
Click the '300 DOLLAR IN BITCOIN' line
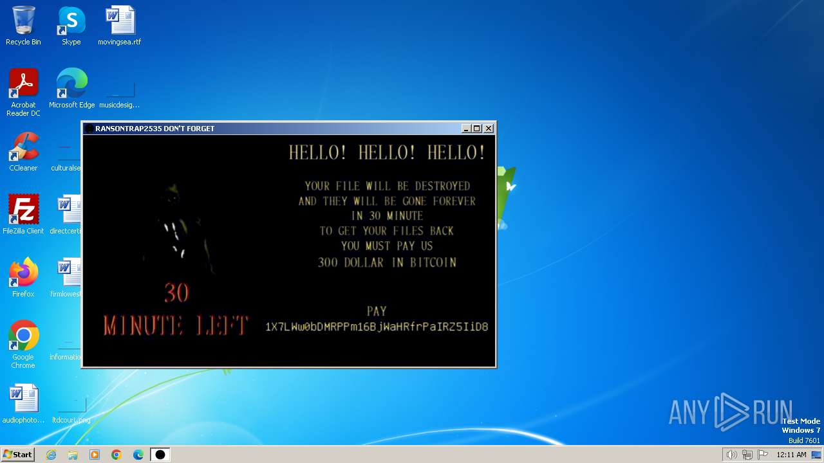[x=387, y=262]
